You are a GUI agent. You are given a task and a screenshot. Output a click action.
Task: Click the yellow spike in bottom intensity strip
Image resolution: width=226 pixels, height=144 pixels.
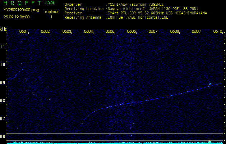point(209,141)
